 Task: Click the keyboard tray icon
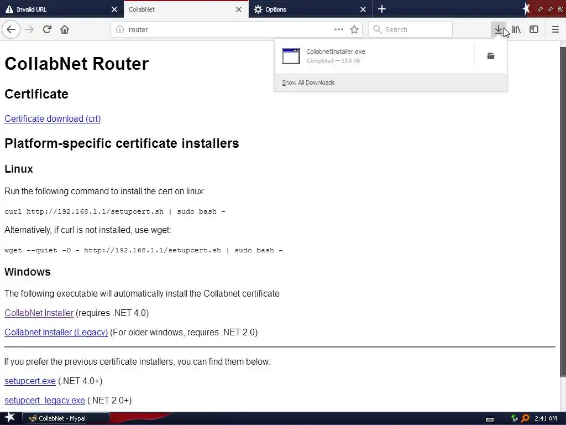[490, 419]
